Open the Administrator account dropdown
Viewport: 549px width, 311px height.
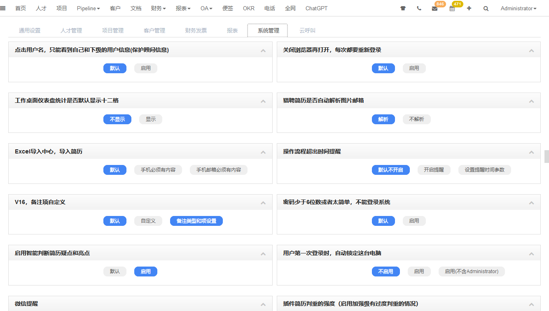[518, 8]
